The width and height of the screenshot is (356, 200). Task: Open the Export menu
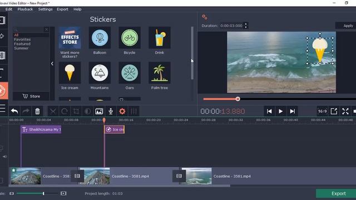[62, 9]
